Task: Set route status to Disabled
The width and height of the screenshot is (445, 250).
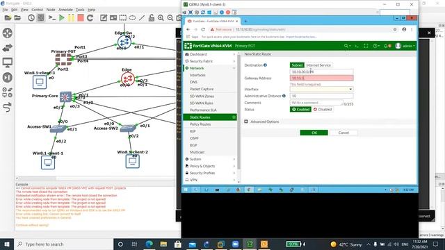Action: coord(323,109)
